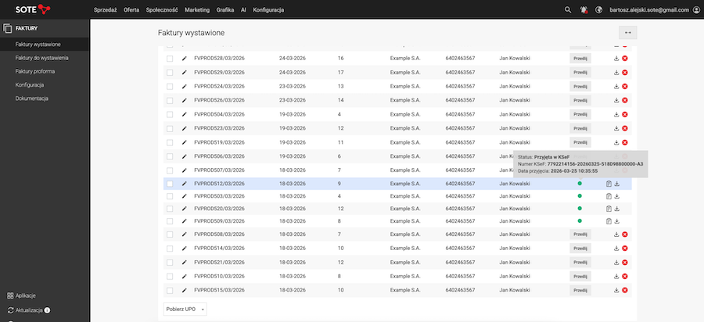Click the width toggle arrows button
Viewport: 704px width, 322px height.
(x=627, y=33)
